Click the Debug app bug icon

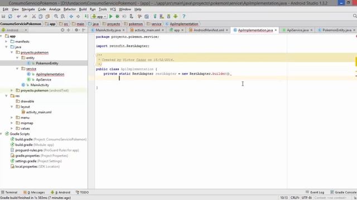118,16
